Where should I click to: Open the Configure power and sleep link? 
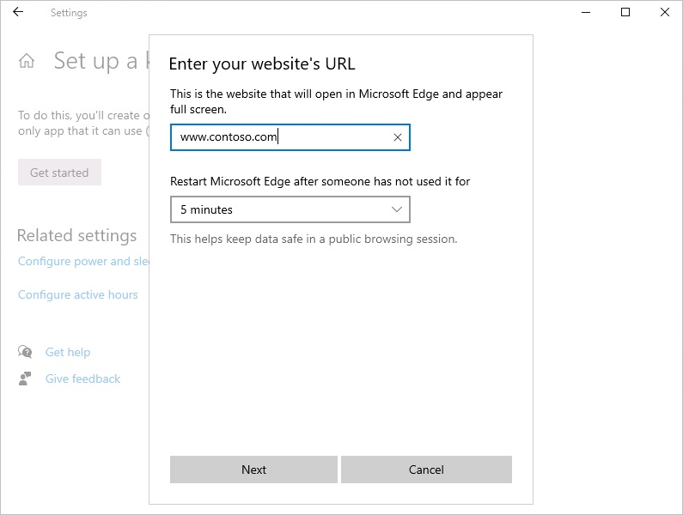point(83,261)
